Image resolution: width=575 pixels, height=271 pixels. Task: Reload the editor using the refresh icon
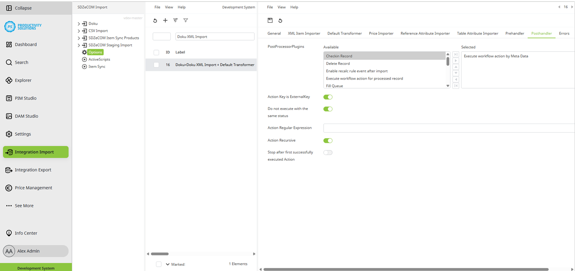pos(280,20)
